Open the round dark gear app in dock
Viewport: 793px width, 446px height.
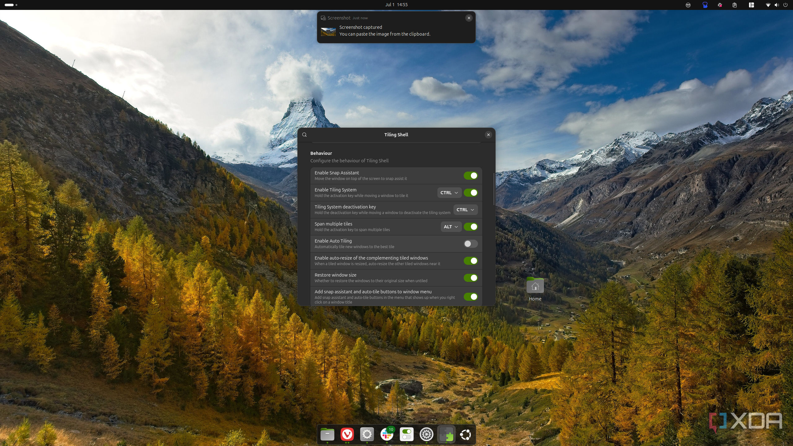(426, 434)
